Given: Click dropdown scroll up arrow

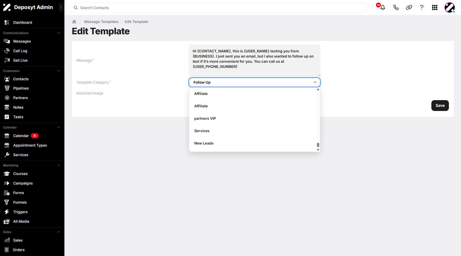Looking at the screenshot, I should coord(318,90).
